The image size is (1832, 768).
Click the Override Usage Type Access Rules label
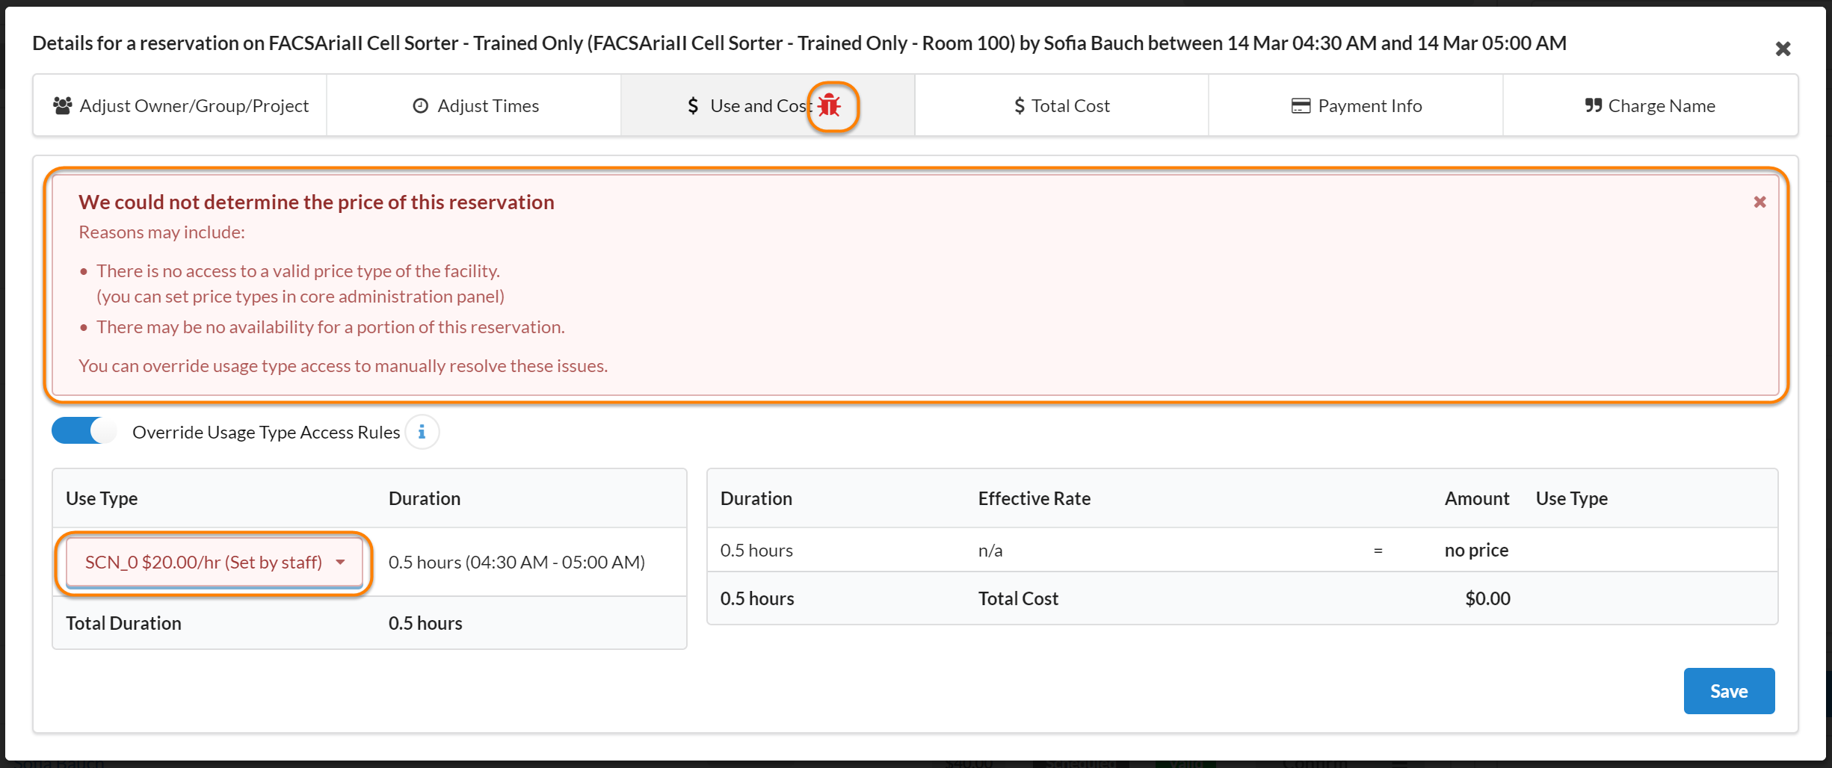point(266,433)
